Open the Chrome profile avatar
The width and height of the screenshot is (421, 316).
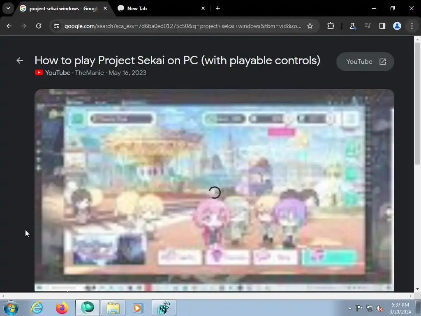[397, 26]
